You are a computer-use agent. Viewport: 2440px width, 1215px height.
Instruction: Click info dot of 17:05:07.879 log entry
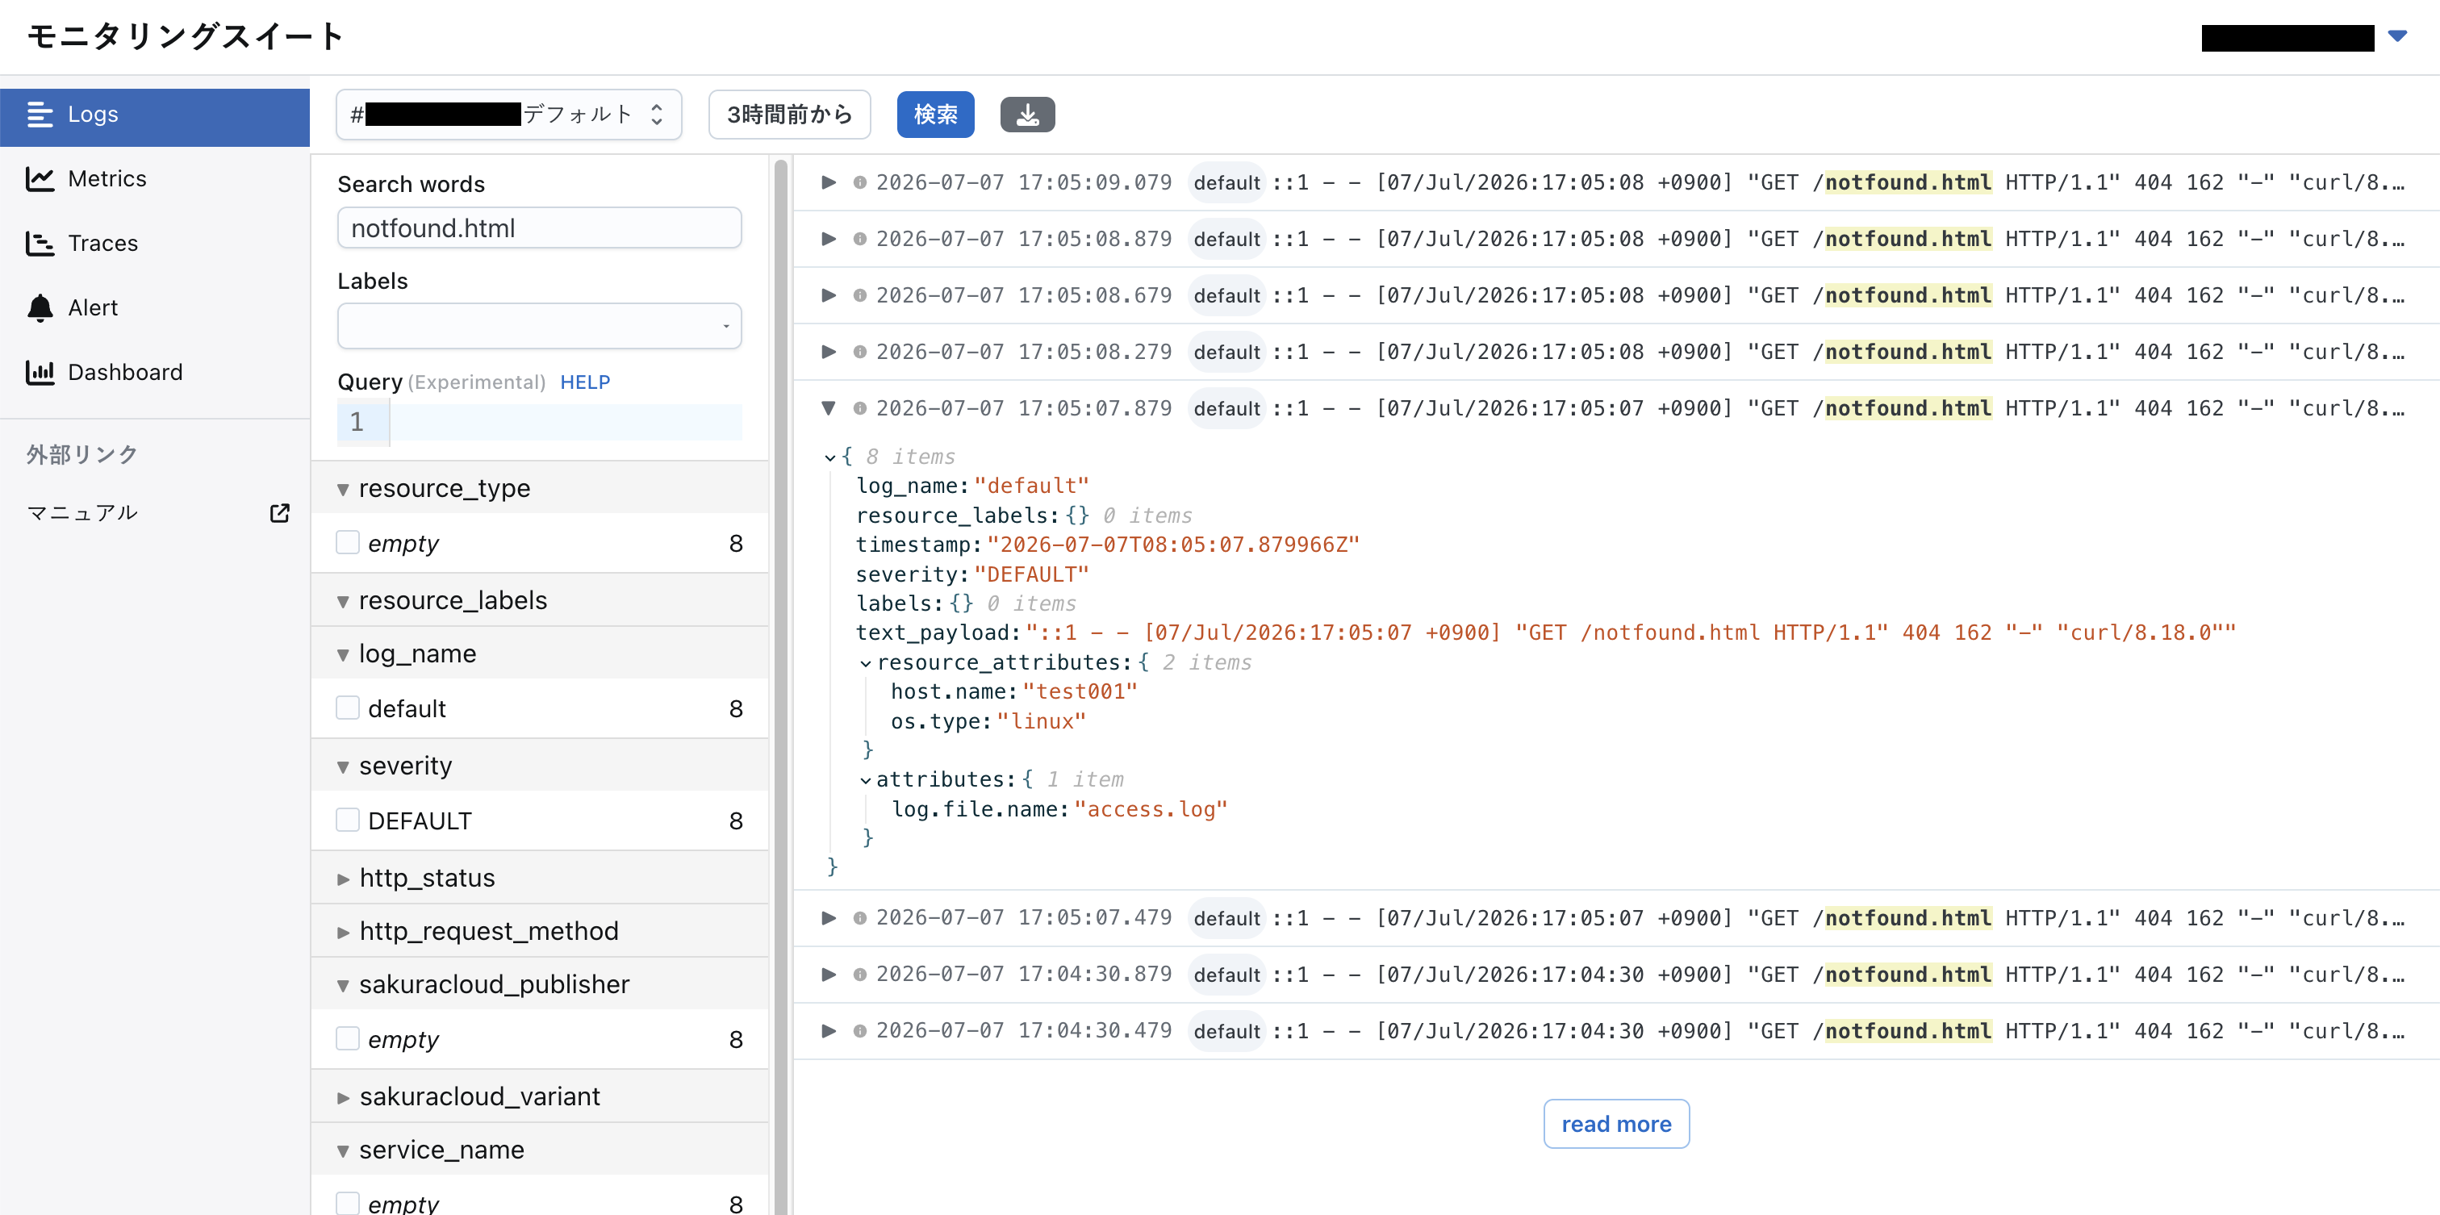(859, 408)
